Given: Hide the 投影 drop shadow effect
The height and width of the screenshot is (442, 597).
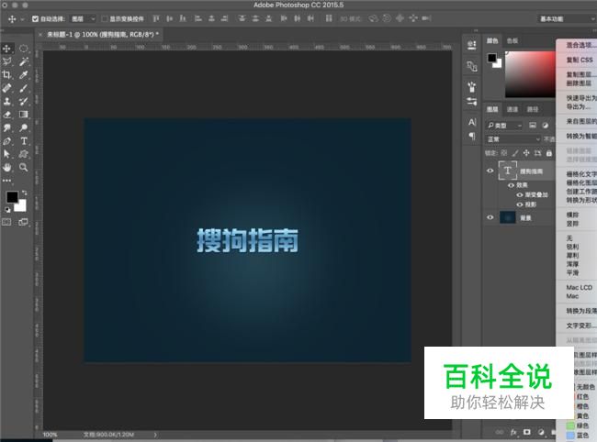Looking at the screenshot, I should point(520,204).
